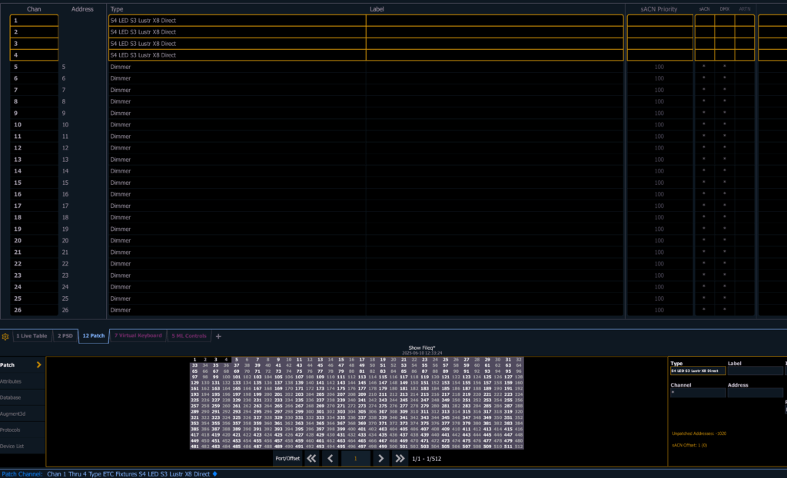Click the Label column header
Viewport: 787px width, 478px height.
coord(377,9)
